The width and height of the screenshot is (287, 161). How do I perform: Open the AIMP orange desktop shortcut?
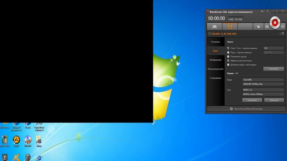tap(17, 140)
